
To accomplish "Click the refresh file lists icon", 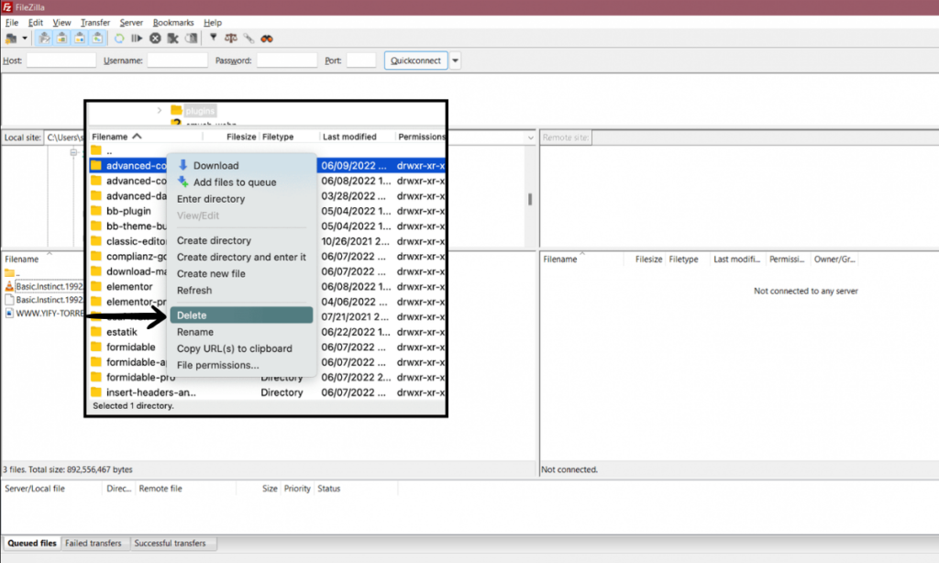I will [119, 39].
